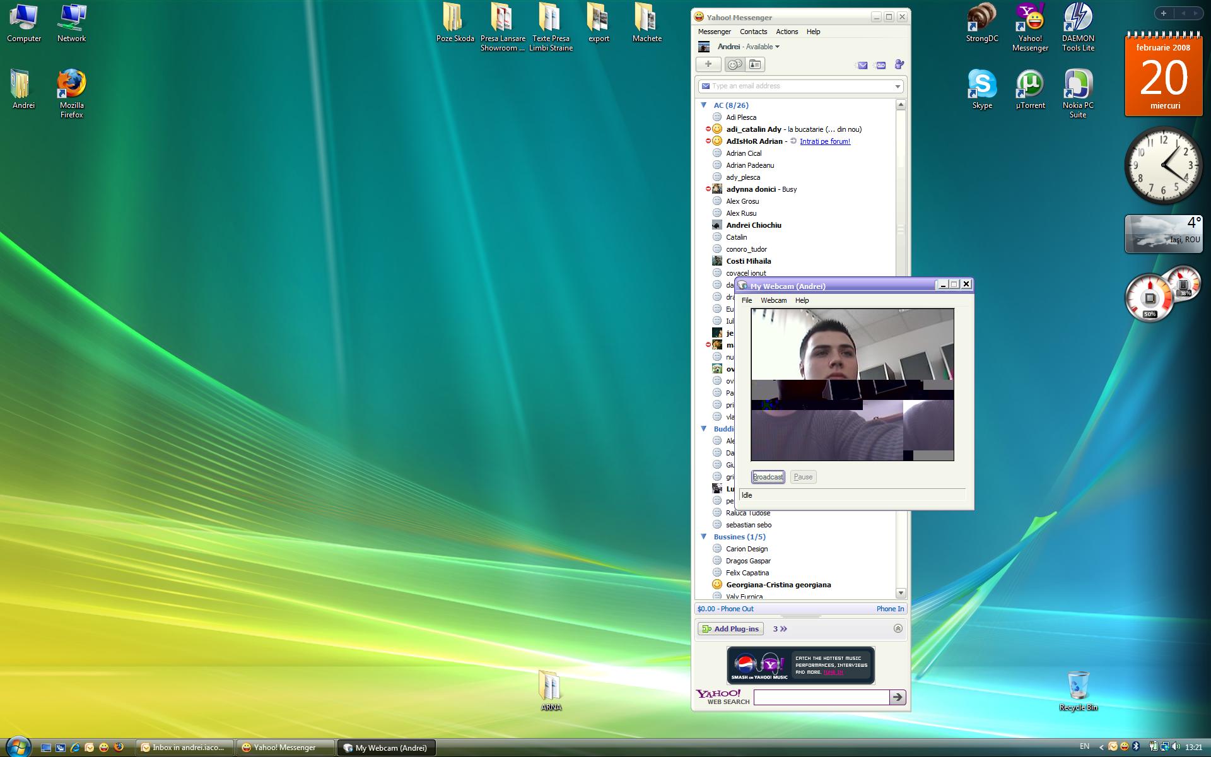Open the Windows Start orb
1211x757 pixels.
pos(18,747)
